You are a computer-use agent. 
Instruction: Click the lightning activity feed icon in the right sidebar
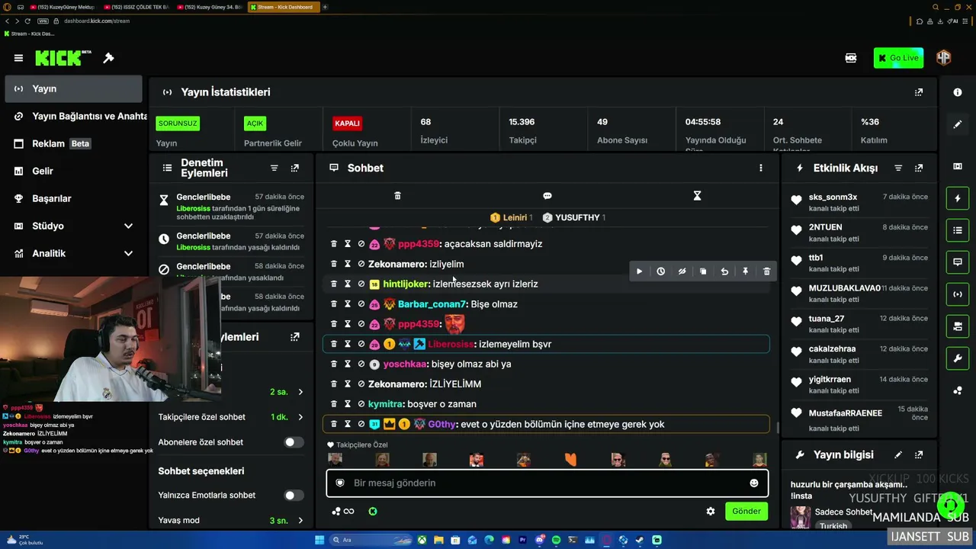coord(958,198)
